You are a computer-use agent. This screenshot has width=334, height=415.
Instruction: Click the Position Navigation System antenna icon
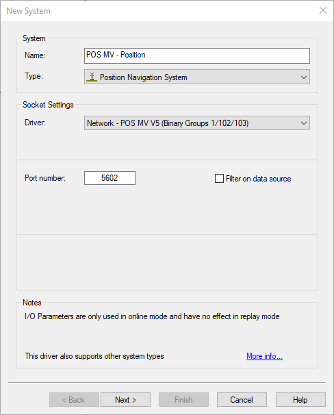pos(92,77)
